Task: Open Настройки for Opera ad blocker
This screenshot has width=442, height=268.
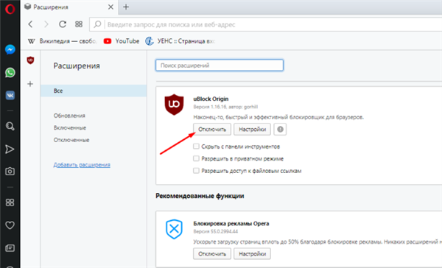Action: click(x=252, y=254)
